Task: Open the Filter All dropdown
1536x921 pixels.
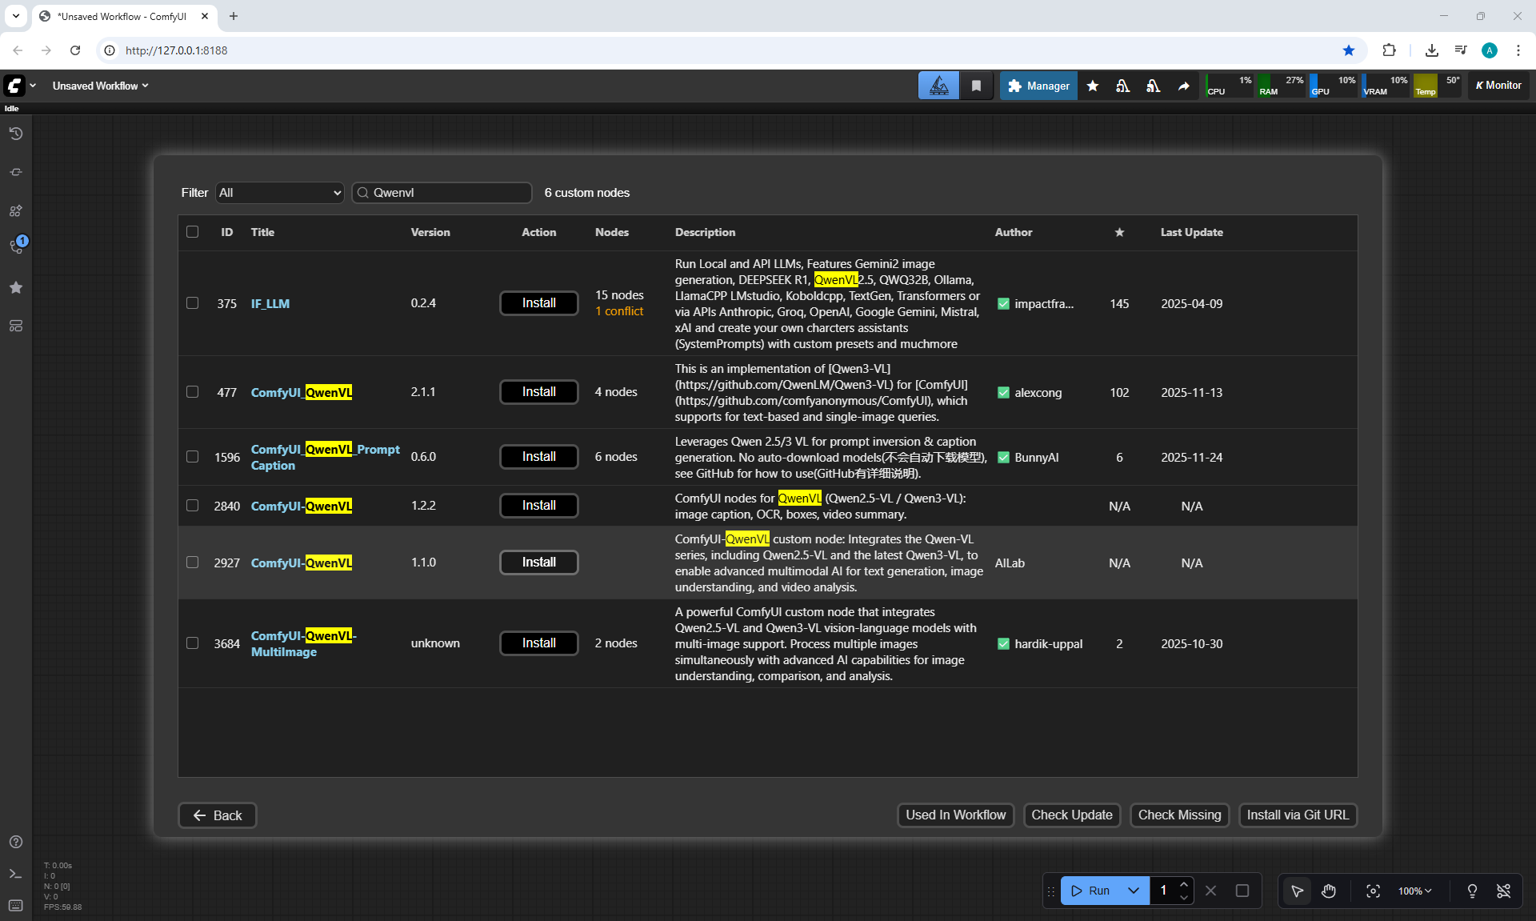Action: 279,193
